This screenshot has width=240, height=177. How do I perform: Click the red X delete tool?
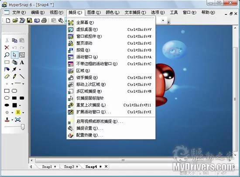[7, 47]
